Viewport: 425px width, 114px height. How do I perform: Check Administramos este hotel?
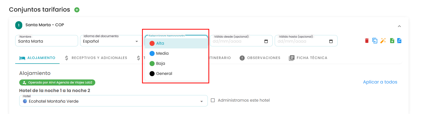tap(213, 100)
